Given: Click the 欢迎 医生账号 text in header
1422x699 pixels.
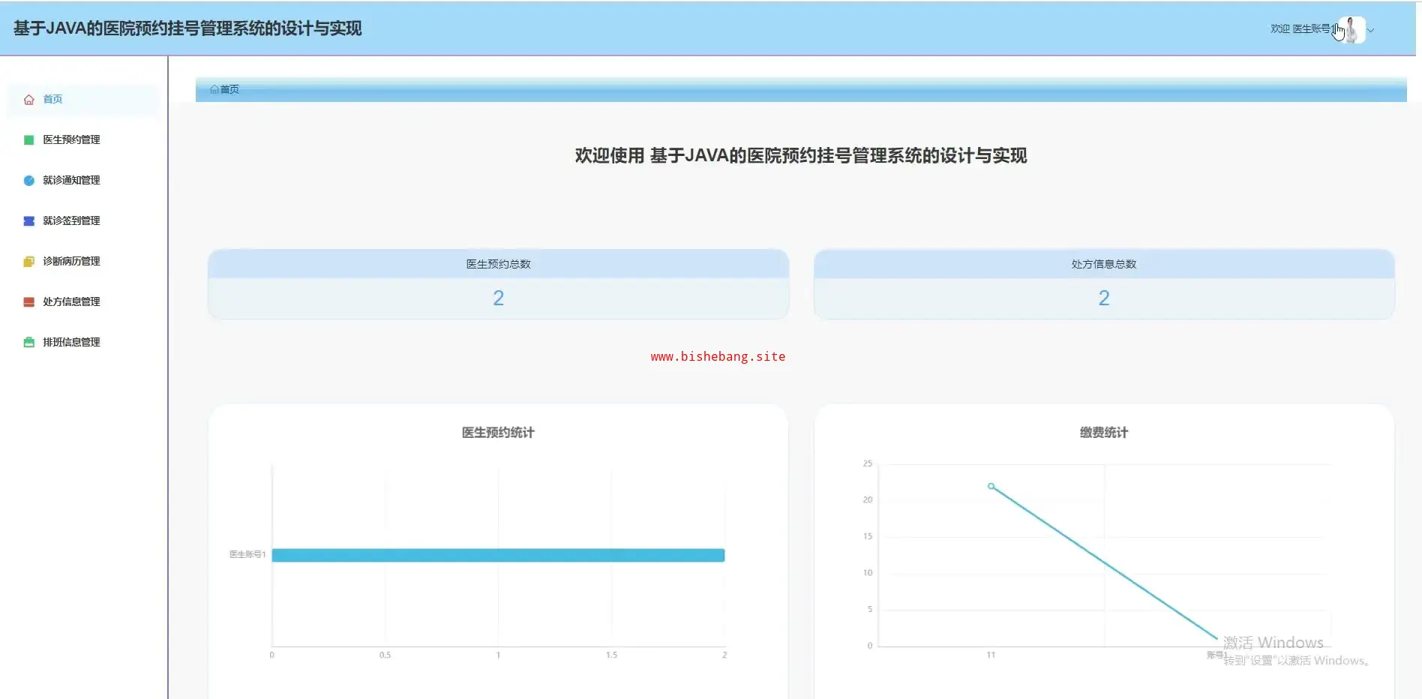Looking at the screenshot, I should [1300, 29].
